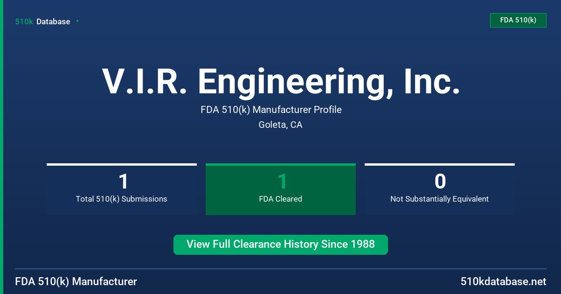Click the Goleta, CA location text
561x294 pixels.
(x=280, y=125)
